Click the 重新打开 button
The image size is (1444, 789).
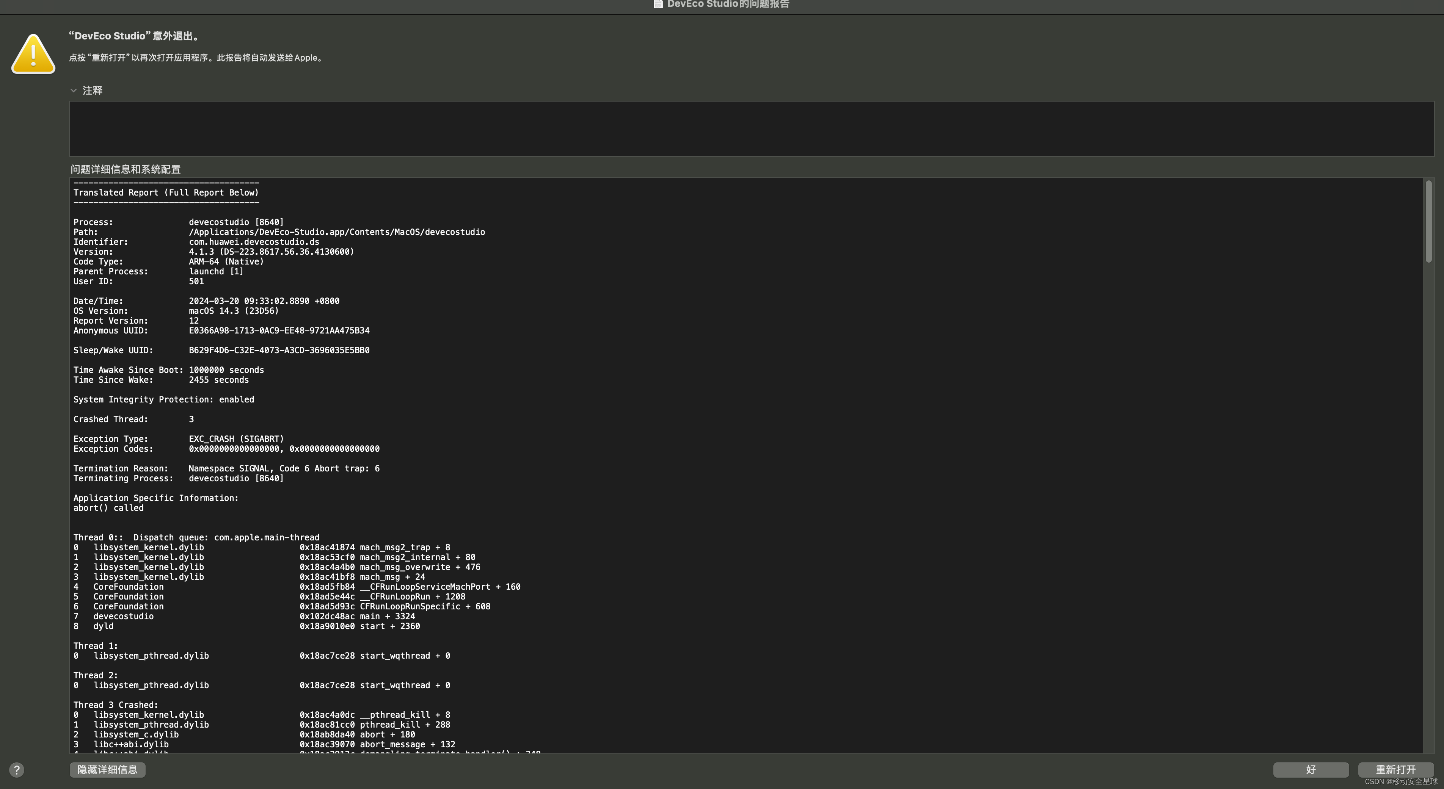[x=1395, y=769]
